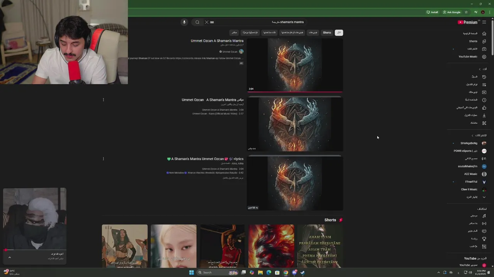Viewport: 494px width, 277px height.
Task: Select the Unwatched videos filter chip
Action: click(292, 32)
